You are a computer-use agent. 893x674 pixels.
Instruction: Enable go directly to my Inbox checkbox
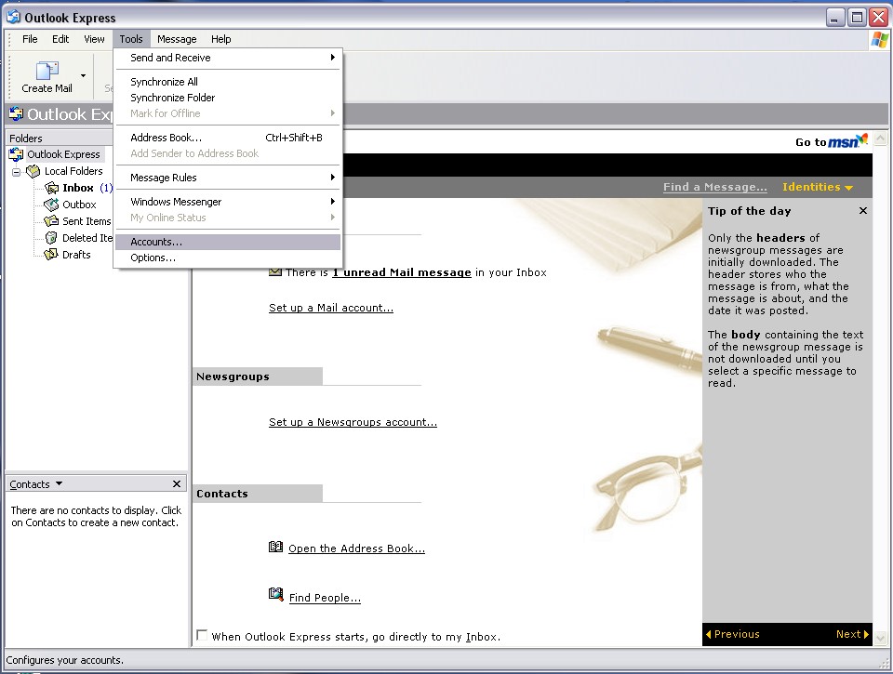[x=202, y=635]
